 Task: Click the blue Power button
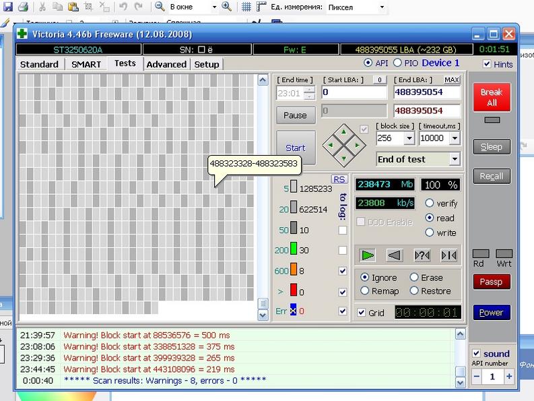pos(492,312)
